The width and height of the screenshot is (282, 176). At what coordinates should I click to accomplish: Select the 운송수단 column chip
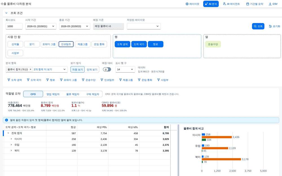tap(213, 44)
